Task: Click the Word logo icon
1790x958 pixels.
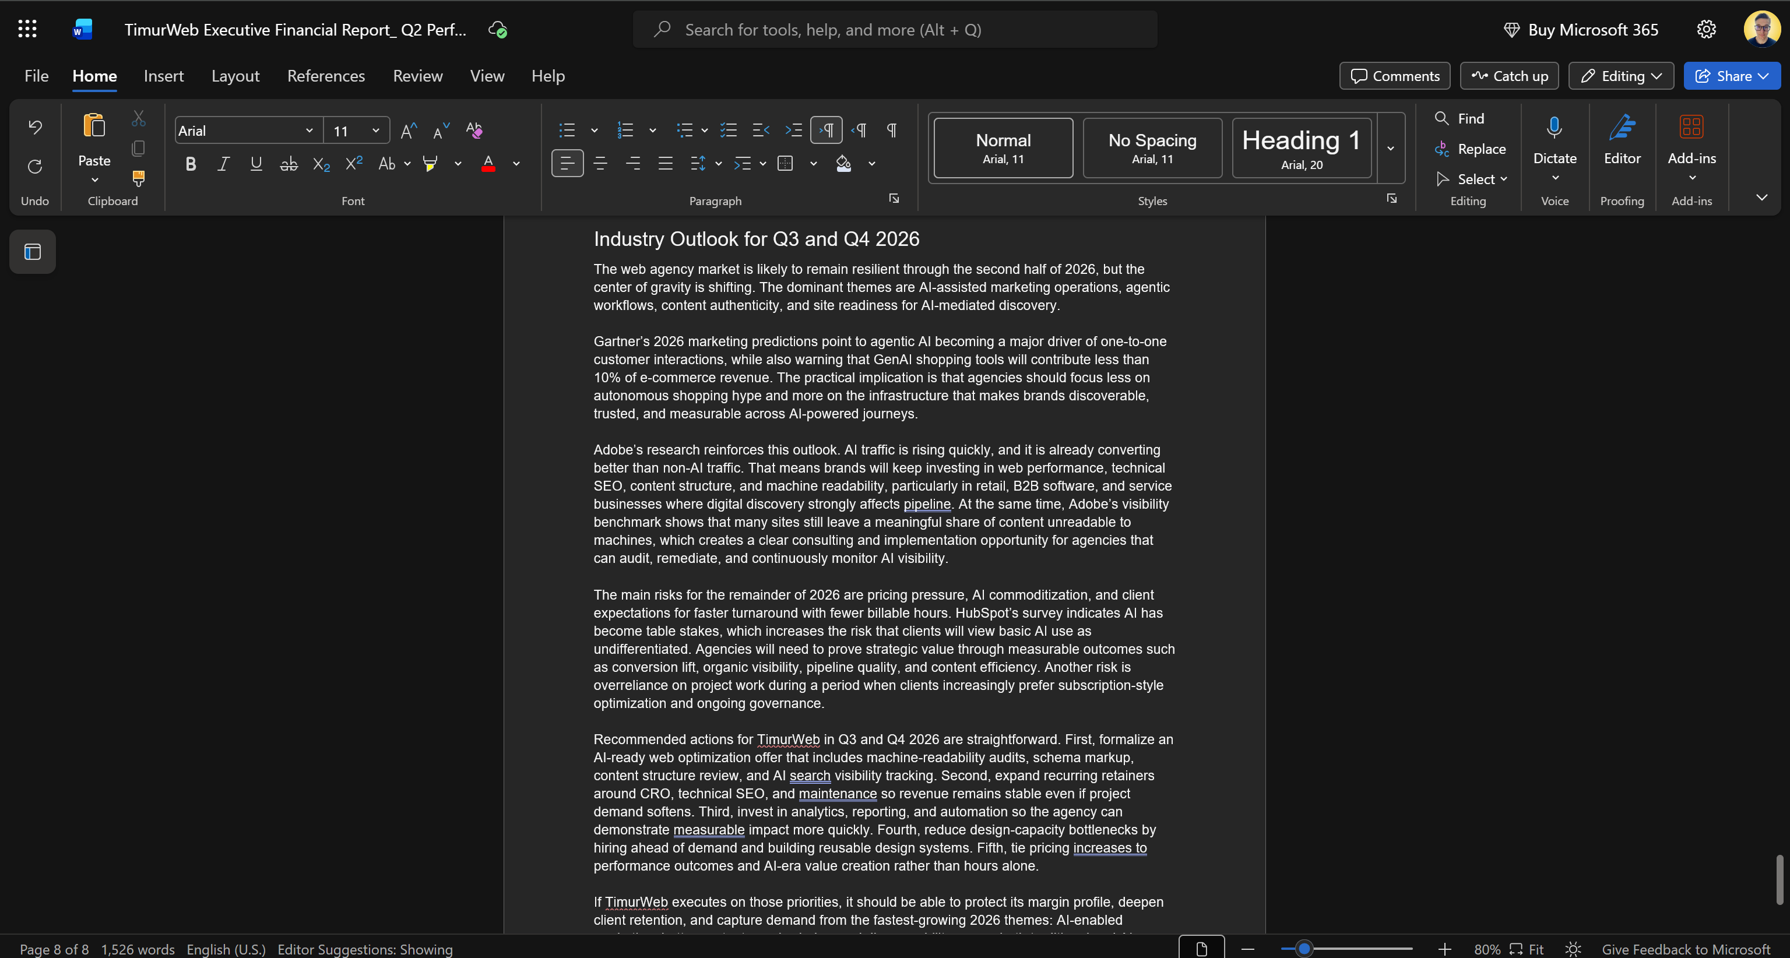Action: point(82,29)
